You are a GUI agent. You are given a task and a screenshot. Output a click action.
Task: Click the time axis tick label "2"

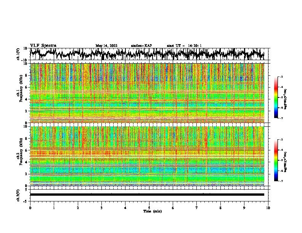[x=78, y=208]
